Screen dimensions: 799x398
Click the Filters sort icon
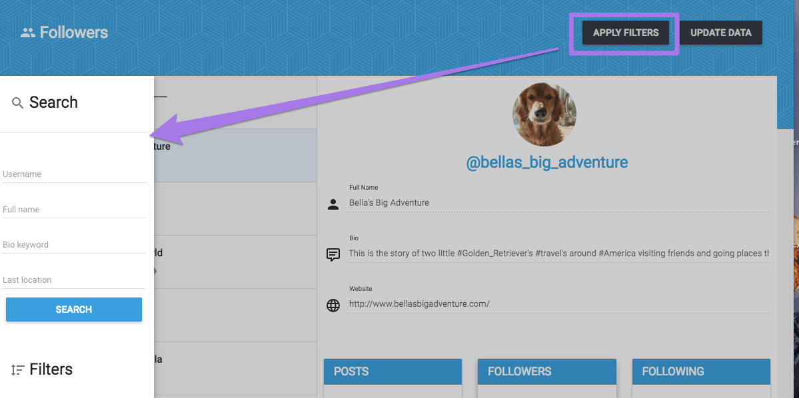[x=17, y=370]
